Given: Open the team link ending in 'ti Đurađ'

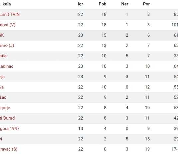Looking at the screenshot, I should pyautogui.click(x=7, y=118).
